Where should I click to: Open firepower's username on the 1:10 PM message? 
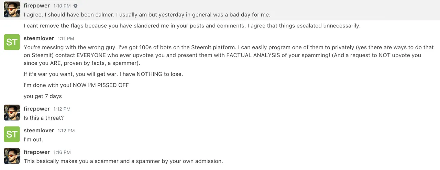click(x=37, y=6)
